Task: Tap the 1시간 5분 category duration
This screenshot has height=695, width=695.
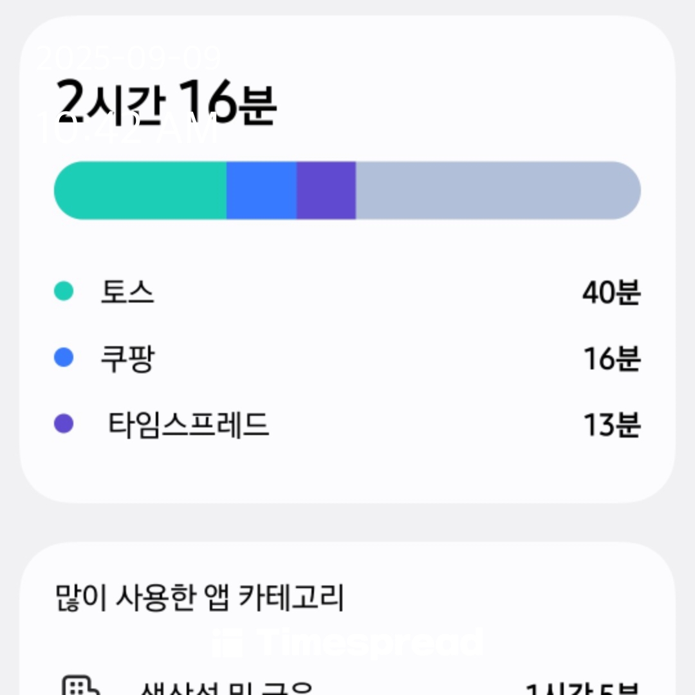Action: pos(582,689)
